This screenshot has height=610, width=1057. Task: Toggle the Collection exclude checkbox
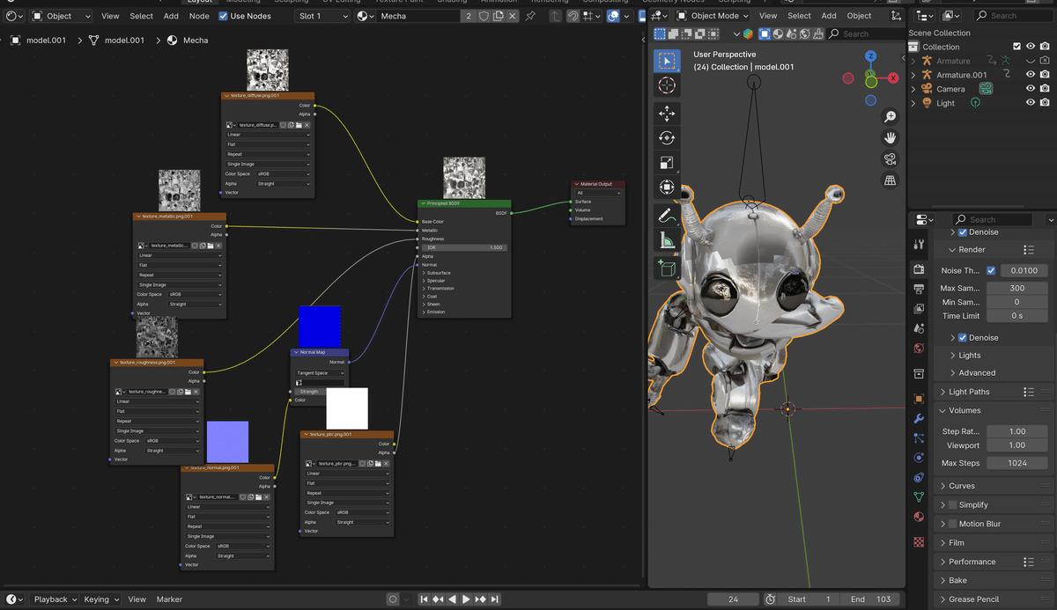pos(1016,47)
